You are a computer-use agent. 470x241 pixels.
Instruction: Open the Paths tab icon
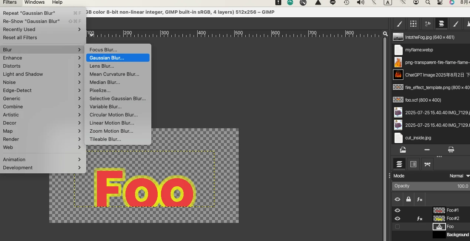click(x=427, y=164)
